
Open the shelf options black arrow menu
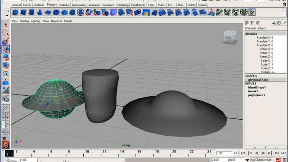coord(7,16)
